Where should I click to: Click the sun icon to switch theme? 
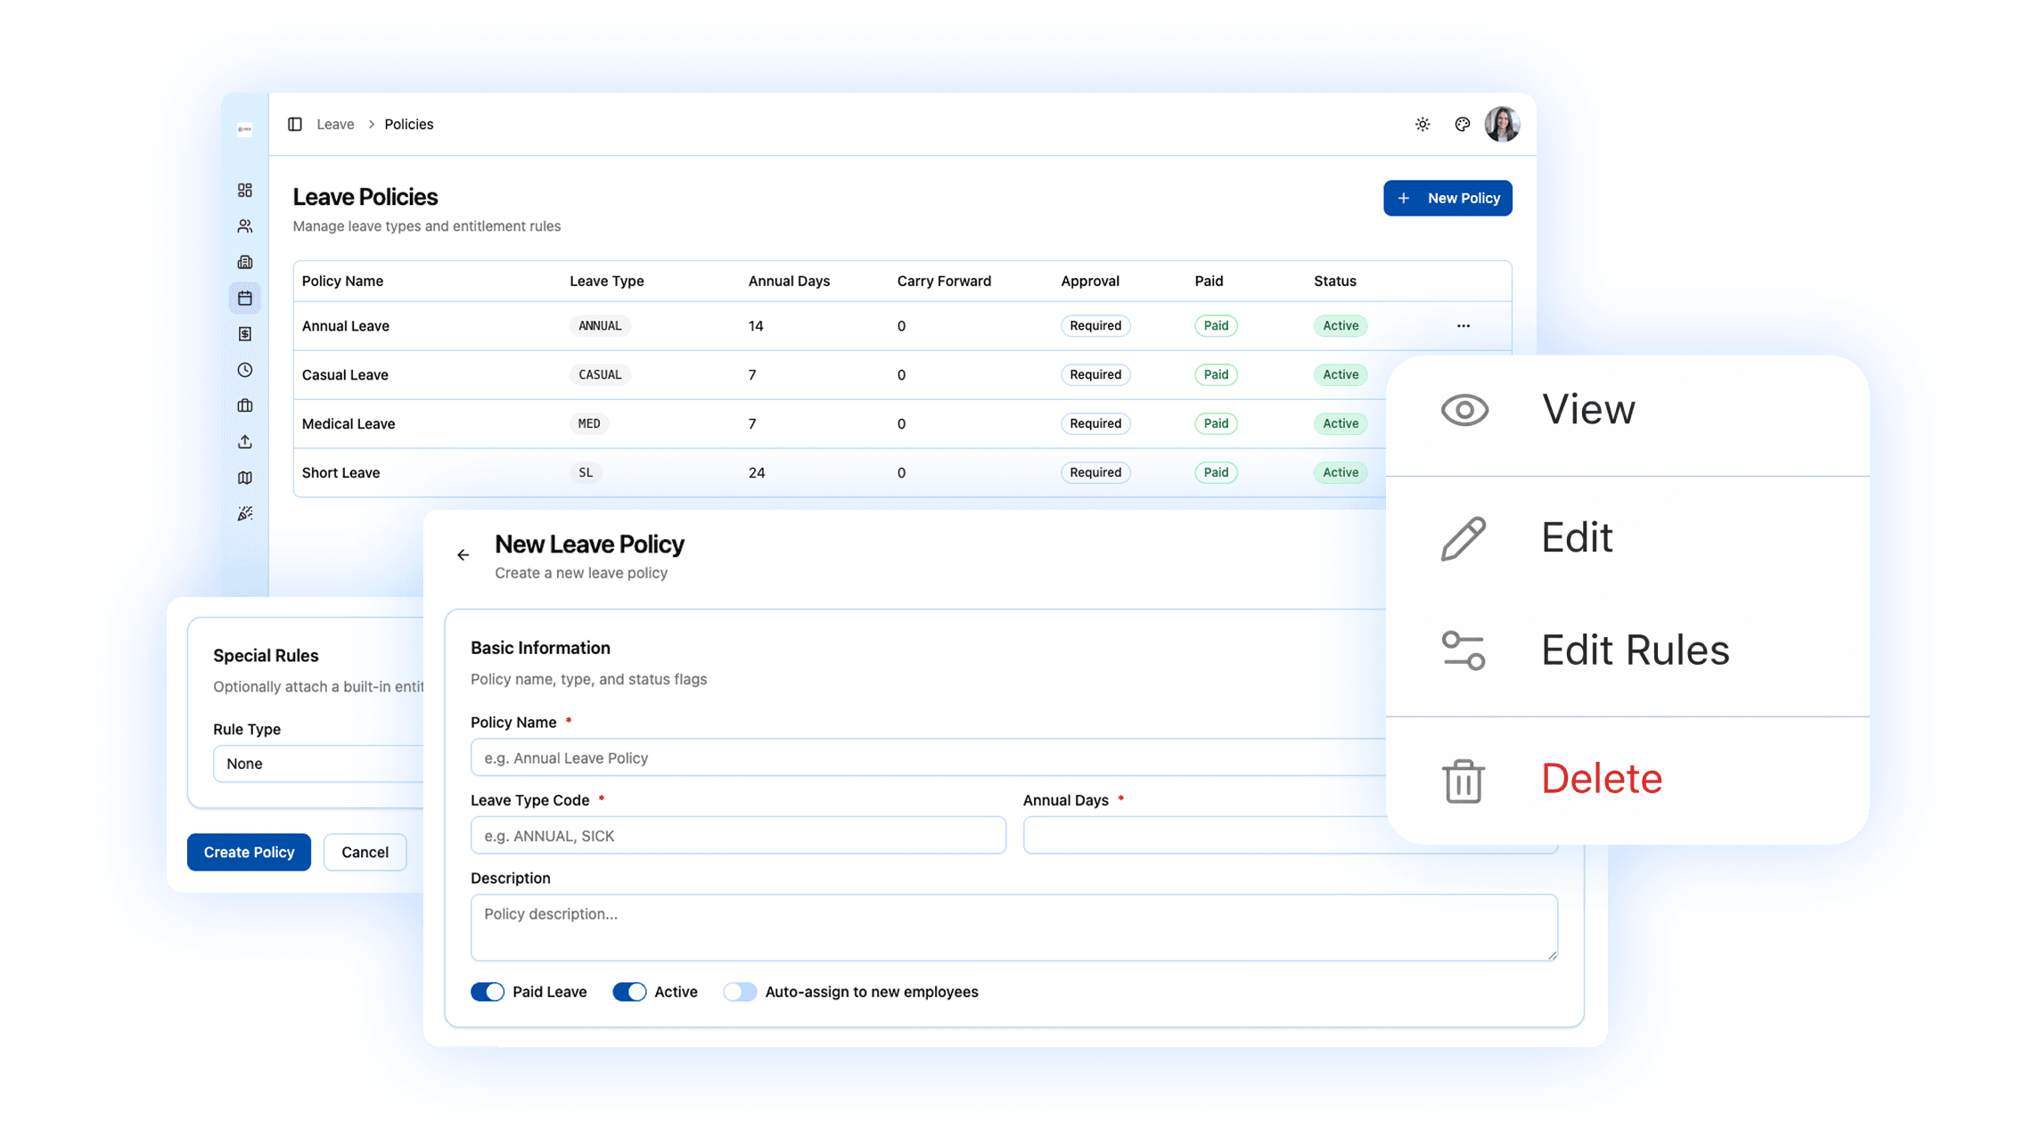[1422, 124]
